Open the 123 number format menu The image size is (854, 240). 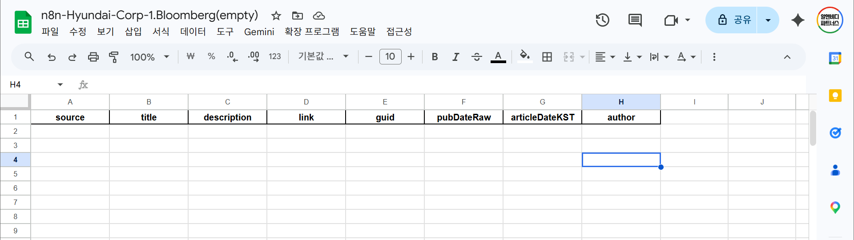pyautogui.click(x=275, y=56)
